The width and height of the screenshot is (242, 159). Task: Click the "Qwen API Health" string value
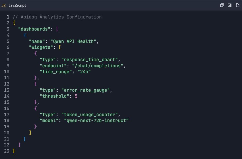click(75, 41)
